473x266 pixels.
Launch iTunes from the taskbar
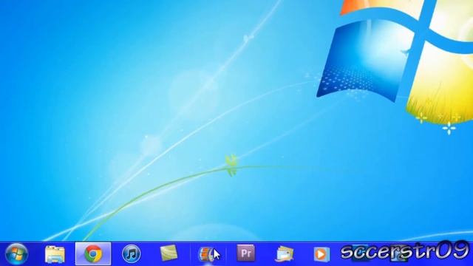(x=132, y=254)
